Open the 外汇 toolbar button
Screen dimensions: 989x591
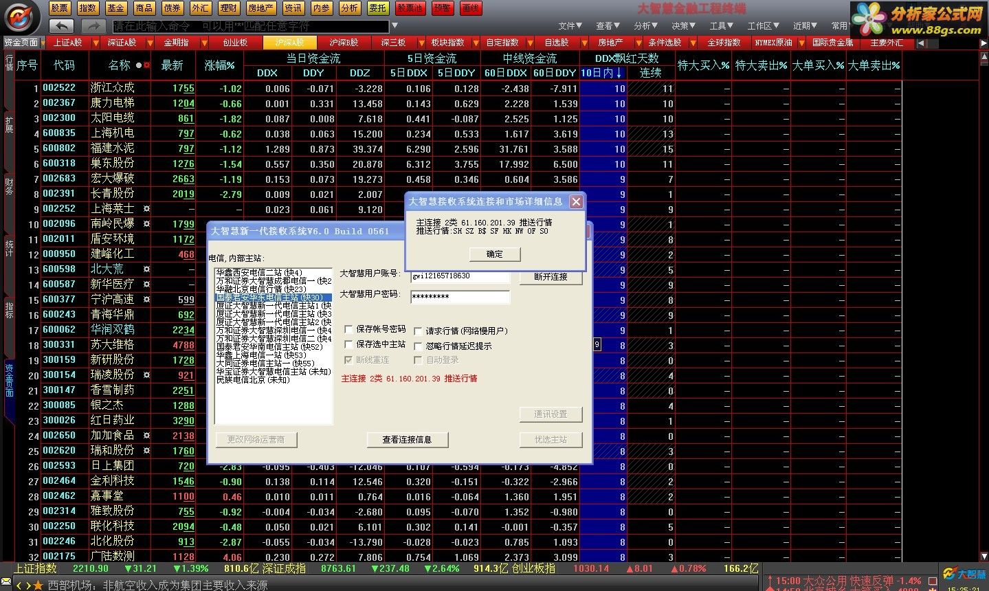coord(200,8)
